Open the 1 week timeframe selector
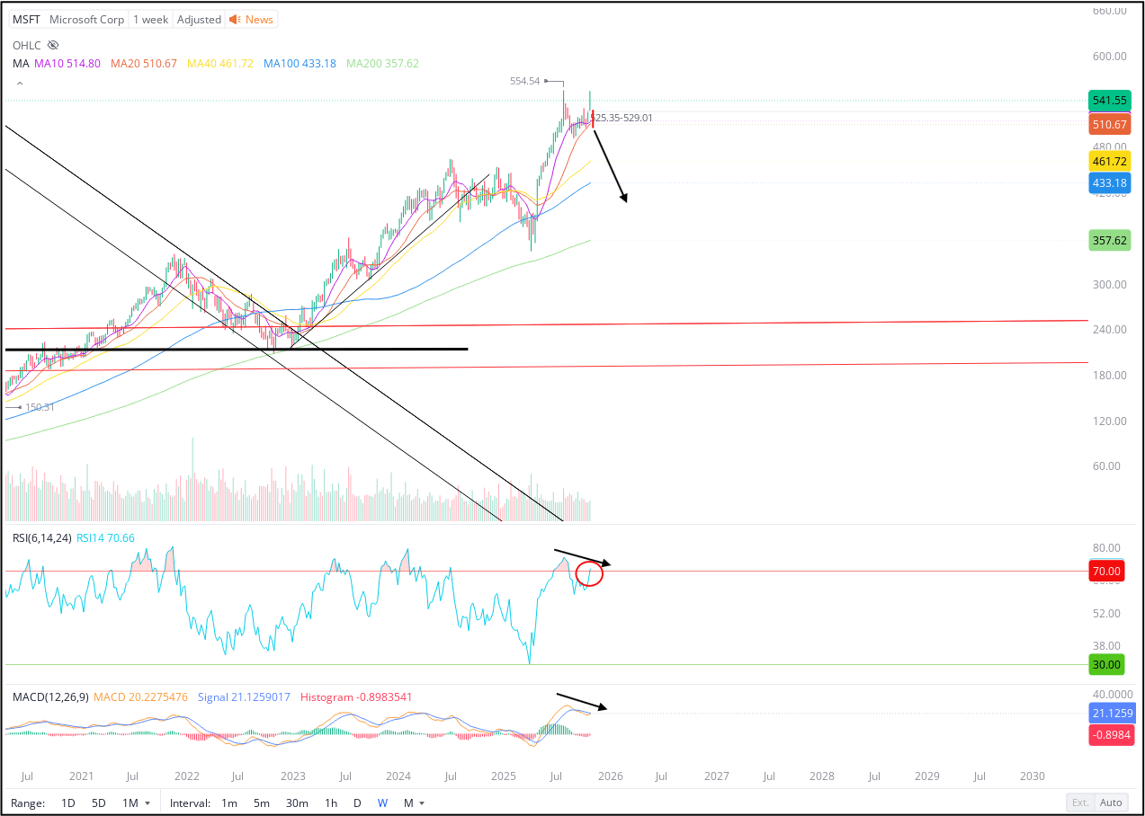This screenshot has width=1145, height=816. tap(150, 19)
